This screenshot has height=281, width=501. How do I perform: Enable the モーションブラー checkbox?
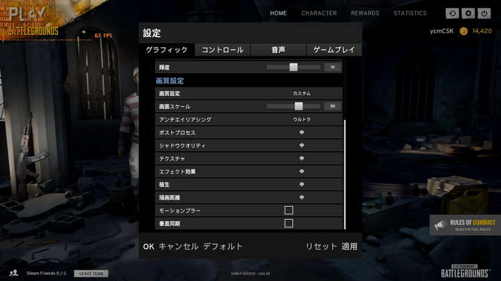(x=288, y=210)
